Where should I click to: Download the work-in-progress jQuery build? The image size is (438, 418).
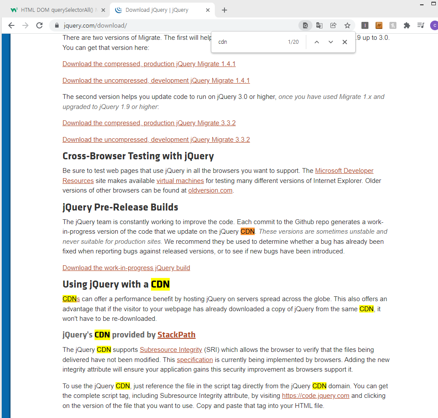tap(126, 268)
